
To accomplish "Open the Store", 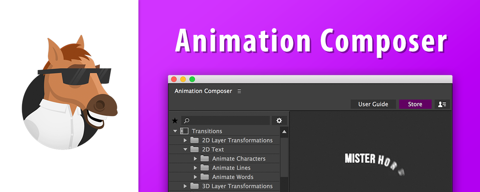I will (415, 104).
